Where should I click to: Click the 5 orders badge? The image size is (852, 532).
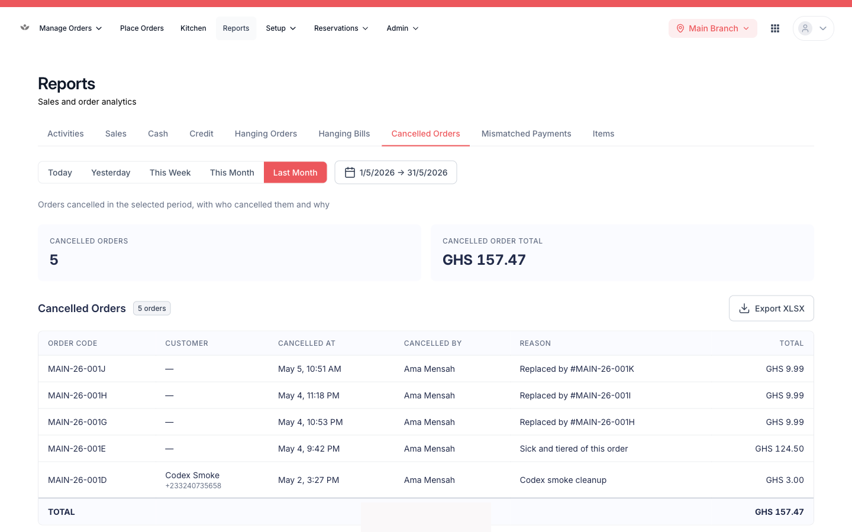coord(152,309)
